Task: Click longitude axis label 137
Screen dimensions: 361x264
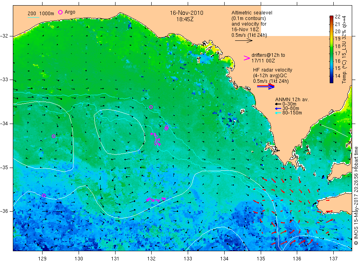Action: click(333, 259)
